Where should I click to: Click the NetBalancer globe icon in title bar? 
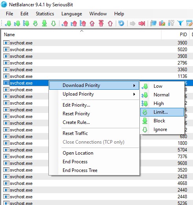(4, 4)
